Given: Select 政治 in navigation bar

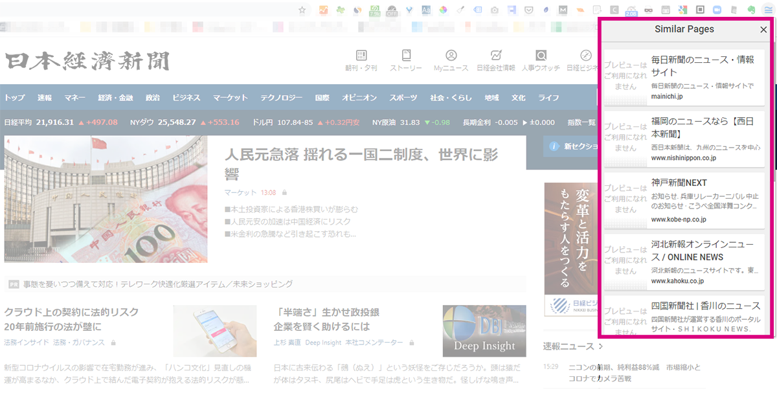Looking at the screenshot, I should click(x=153, y=98).
